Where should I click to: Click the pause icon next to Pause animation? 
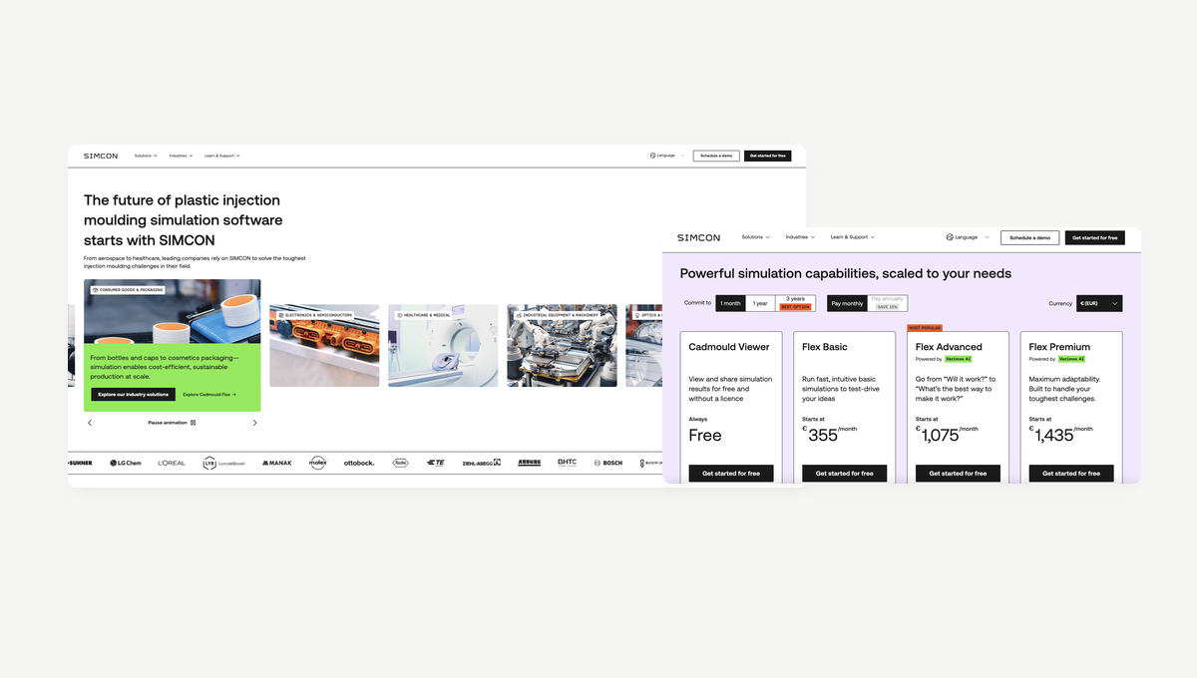coord(193,423)
